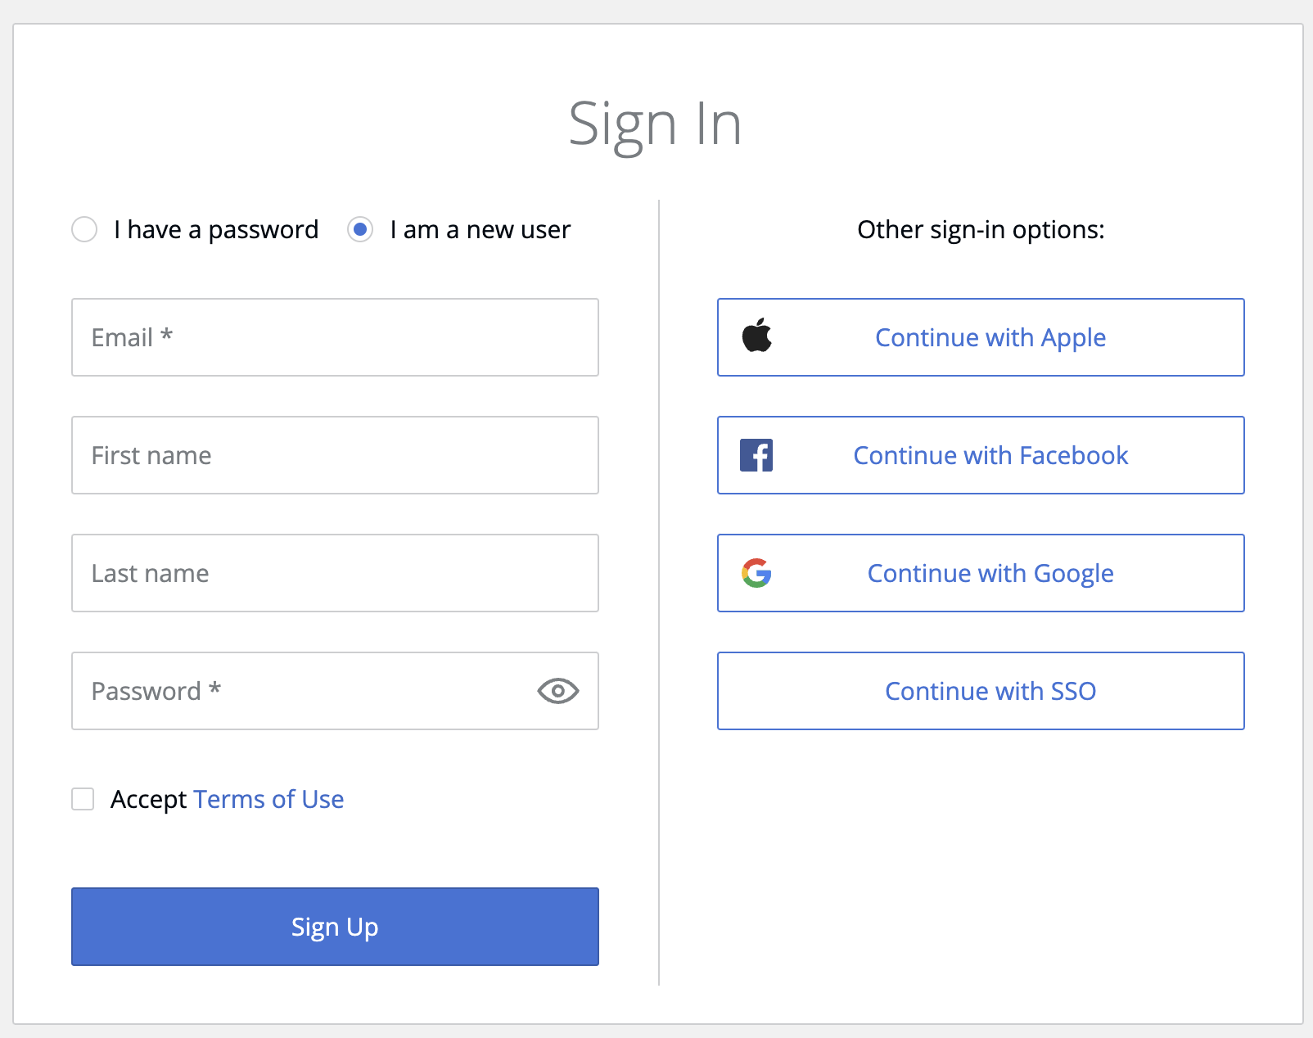This screenshot has height=1038, width=1313.
Task: Click the Facebook logo icon
Action: (x=756, y=455)
